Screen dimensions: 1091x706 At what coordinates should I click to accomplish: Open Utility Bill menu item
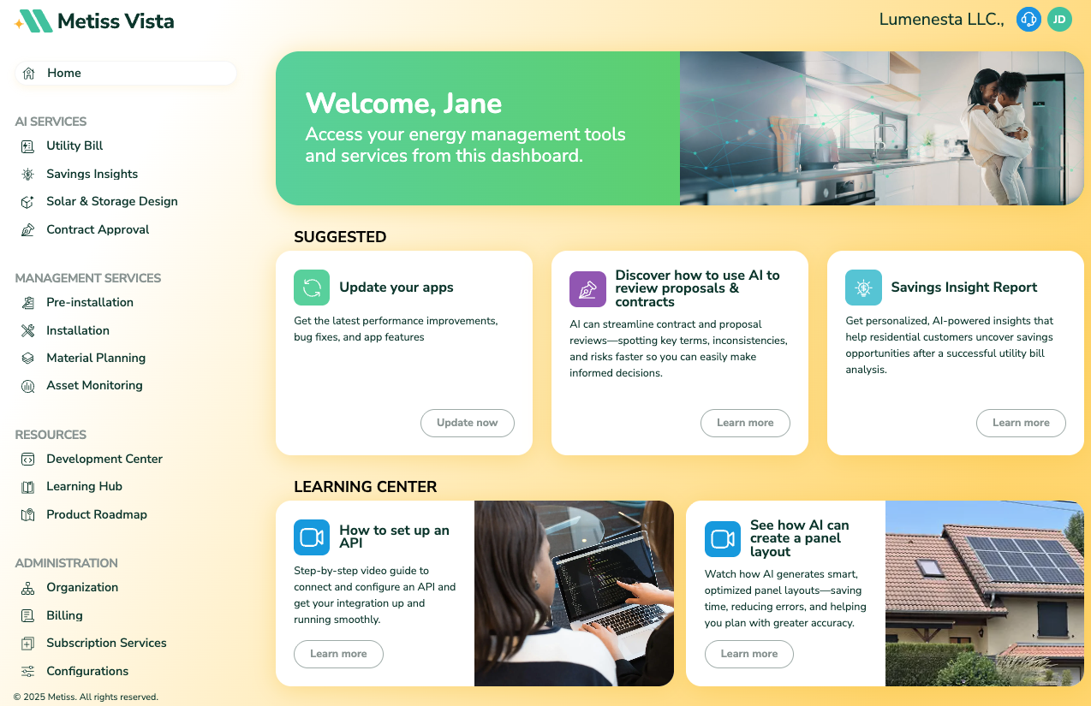tap(75, 146)
